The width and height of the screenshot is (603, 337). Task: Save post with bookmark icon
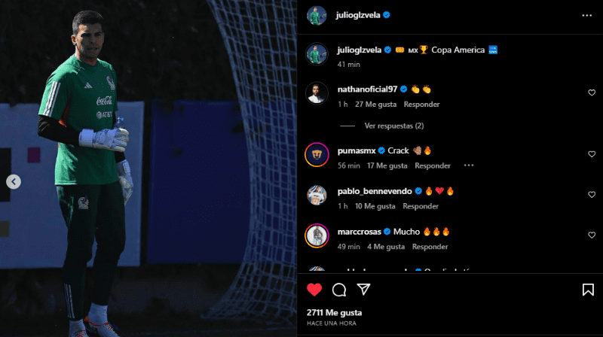point(588,290)
